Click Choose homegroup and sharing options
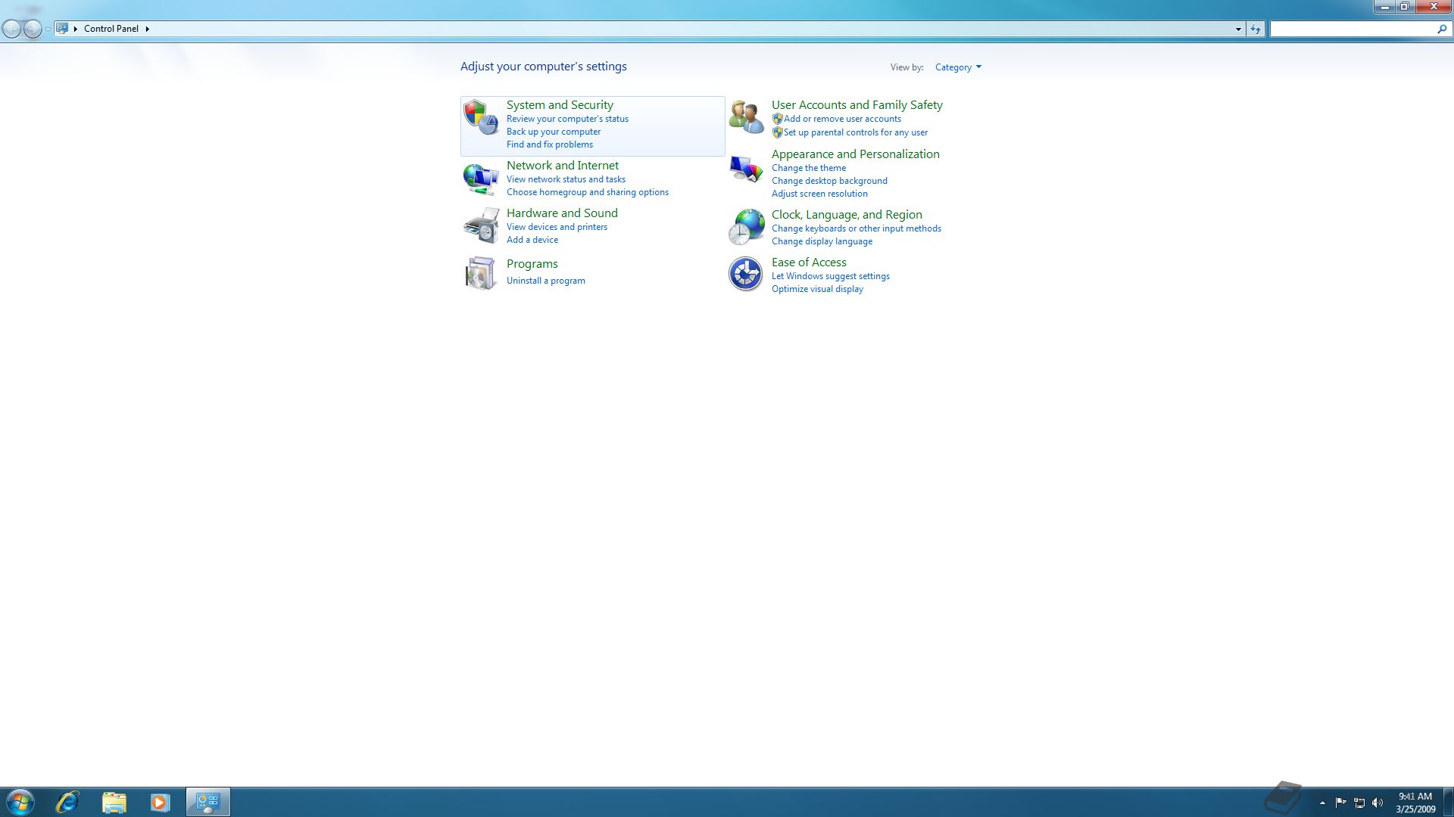Image resolution: width=1454 pixels, height=817 pixels. pyautogui.click(x=588, y=192)
